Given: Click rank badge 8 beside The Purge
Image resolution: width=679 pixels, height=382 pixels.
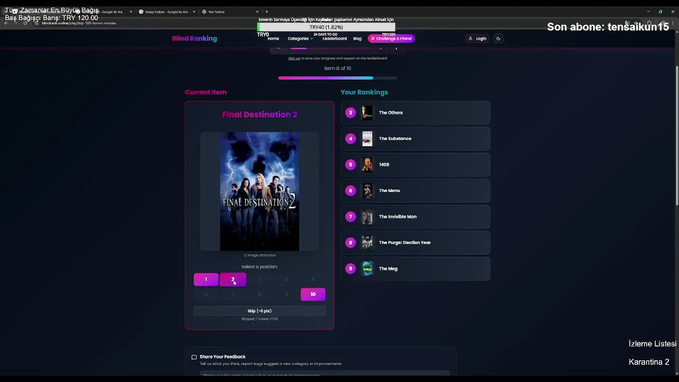Looking at the screenshot, I should click(350, 242).
